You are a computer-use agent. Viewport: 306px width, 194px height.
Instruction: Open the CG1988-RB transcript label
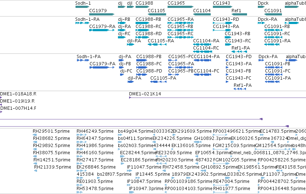(x=148, y=19)
